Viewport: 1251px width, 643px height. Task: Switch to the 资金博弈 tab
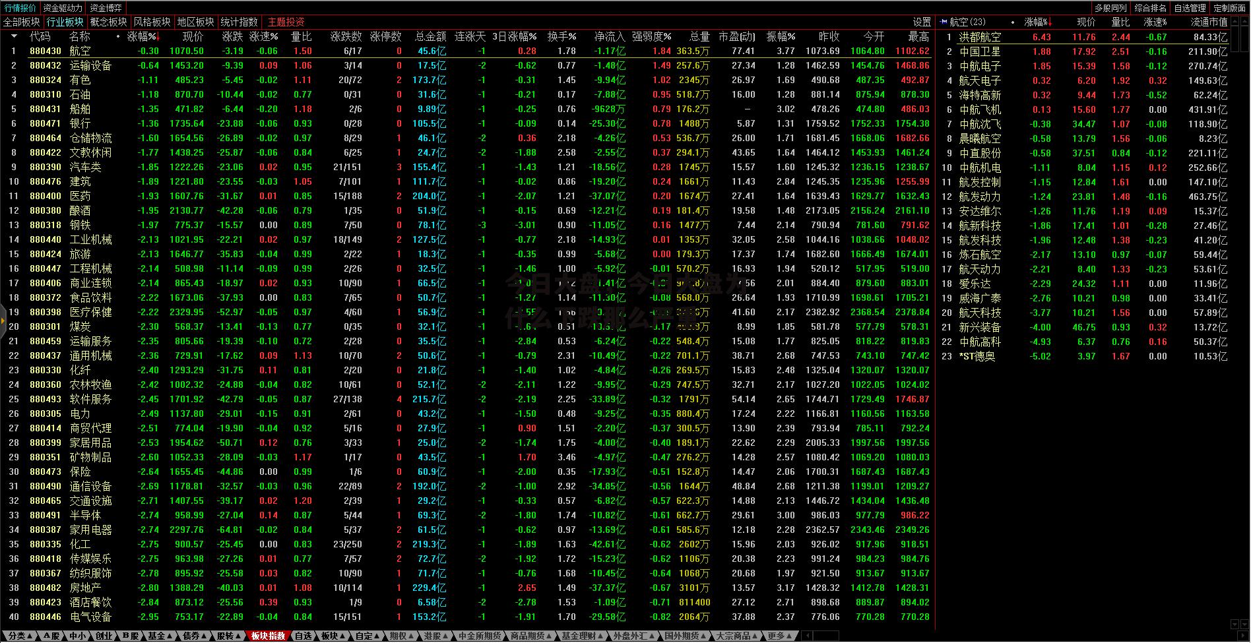[x=106, y=8]
